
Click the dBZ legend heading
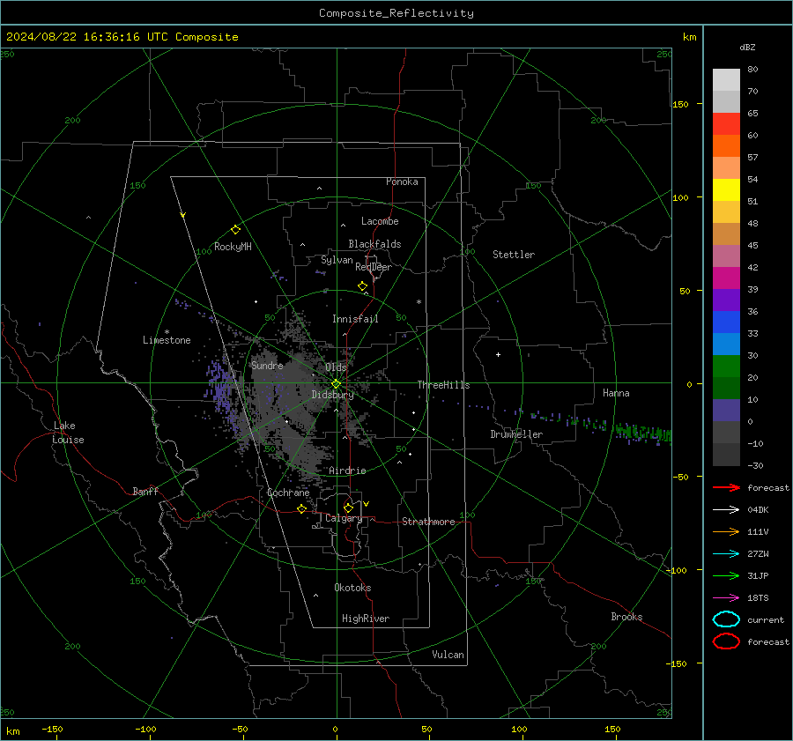click(x=747, y=47)
